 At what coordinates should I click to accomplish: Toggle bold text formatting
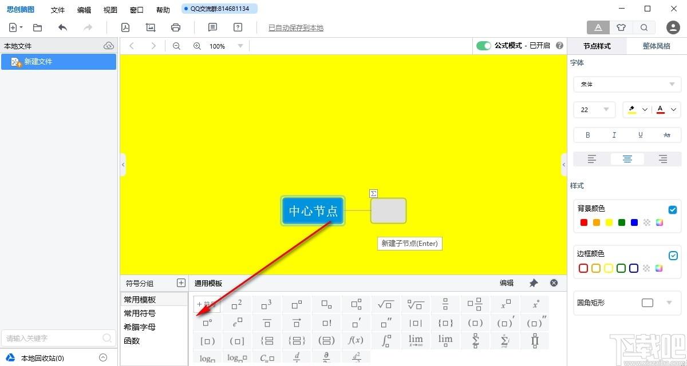(x=588, y=136)
